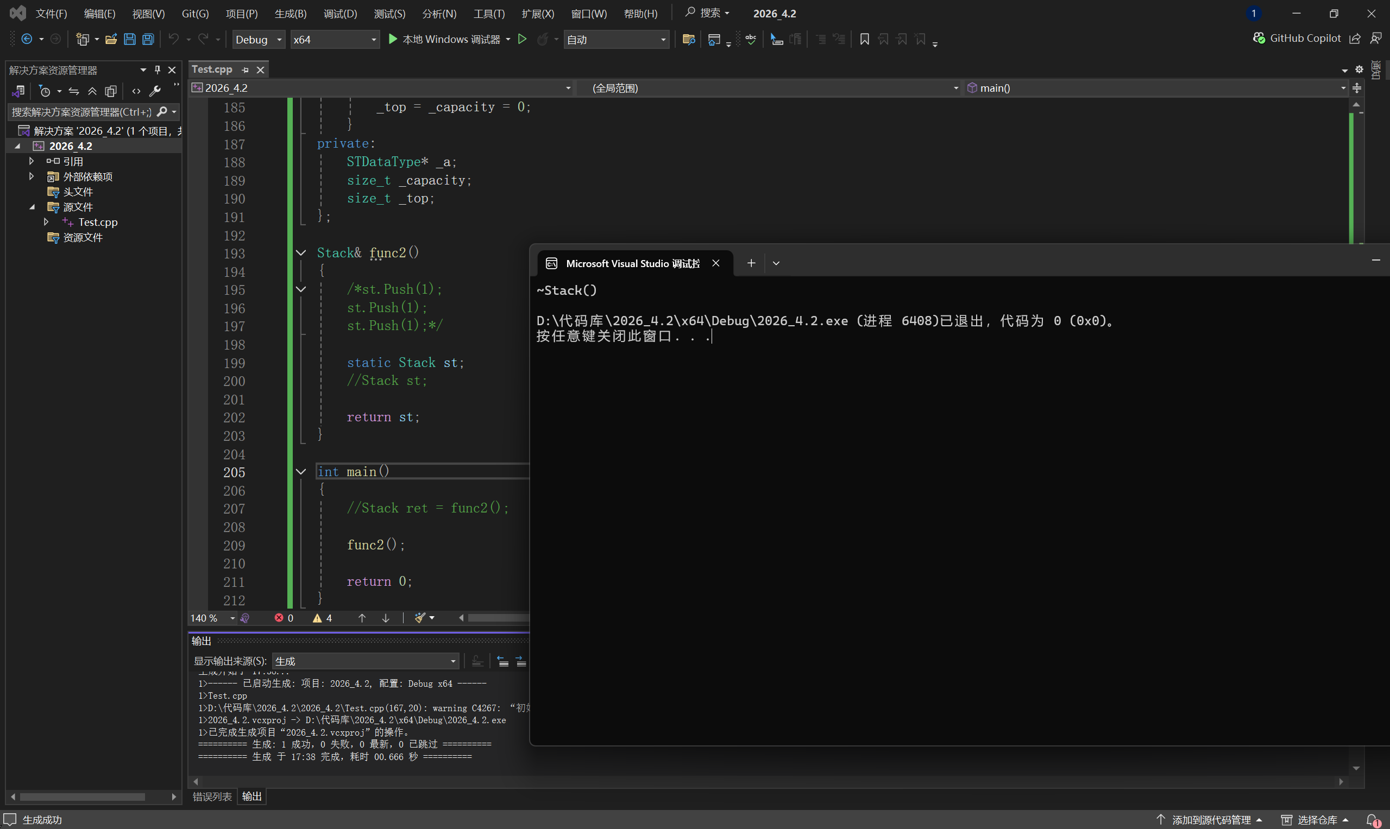This screenshot has height=829, width=1390.
Task: Expand the 外部依赖项 tree node
Action: [32, 176]
